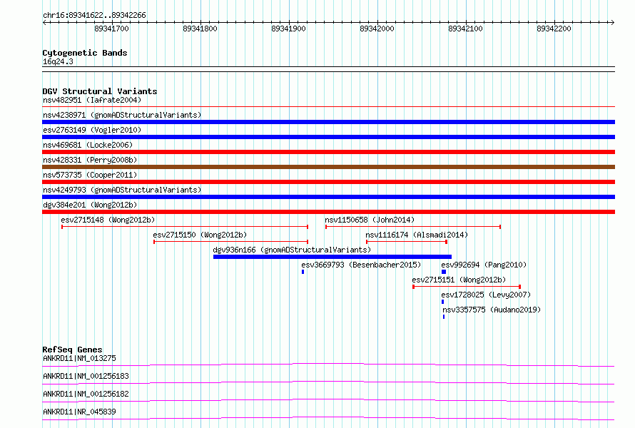Click ruler position 89342200

pos(554,29)
